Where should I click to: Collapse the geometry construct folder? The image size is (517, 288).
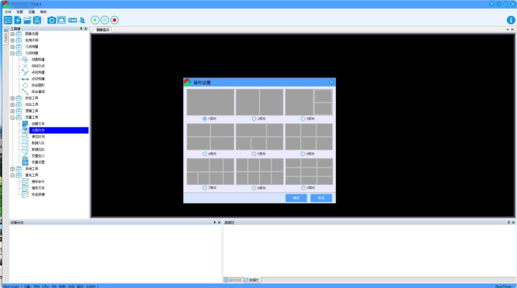coord(12,53)
